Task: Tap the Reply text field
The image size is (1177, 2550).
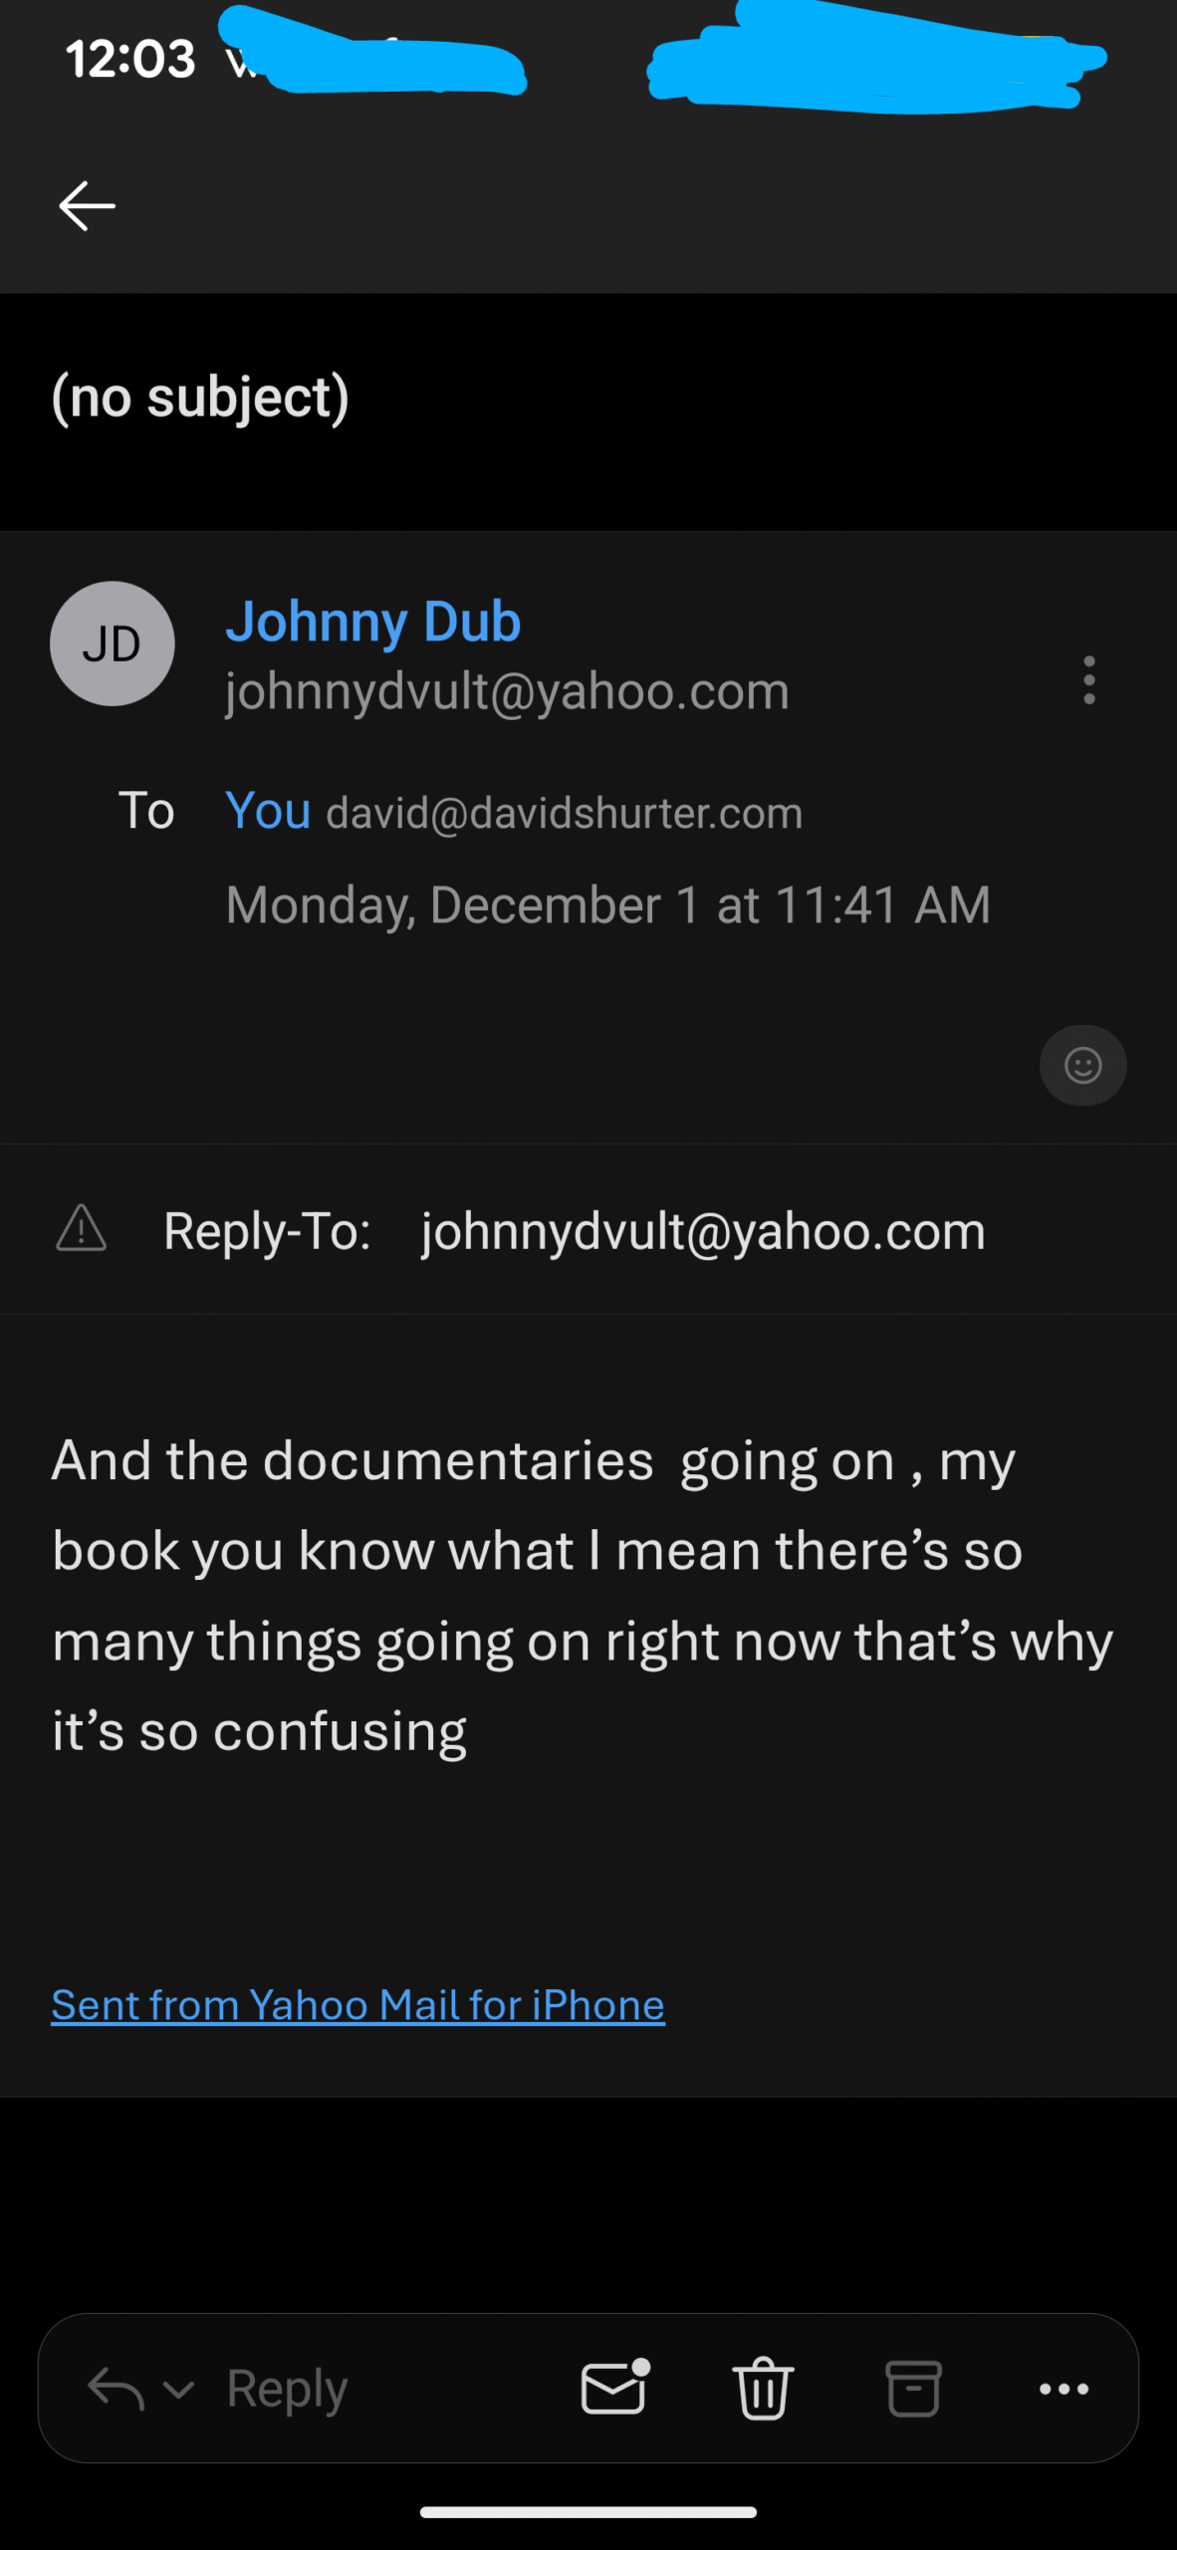Action: tap(287, 2388)
